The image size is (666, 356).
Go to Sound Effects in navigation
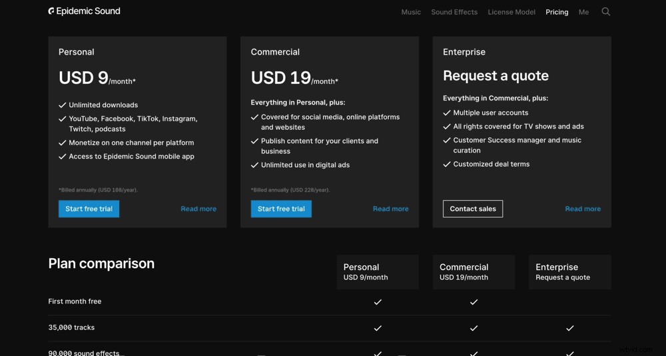pyautogui.click(x=454, y=12)
